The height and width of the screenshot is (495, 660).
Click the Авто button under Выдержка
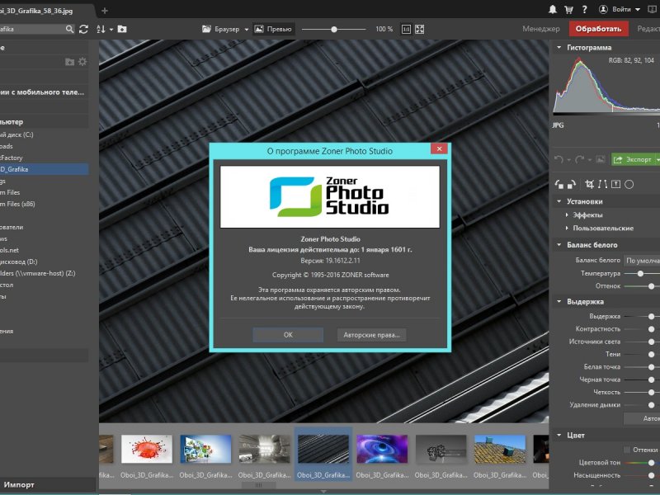point(642,418)
